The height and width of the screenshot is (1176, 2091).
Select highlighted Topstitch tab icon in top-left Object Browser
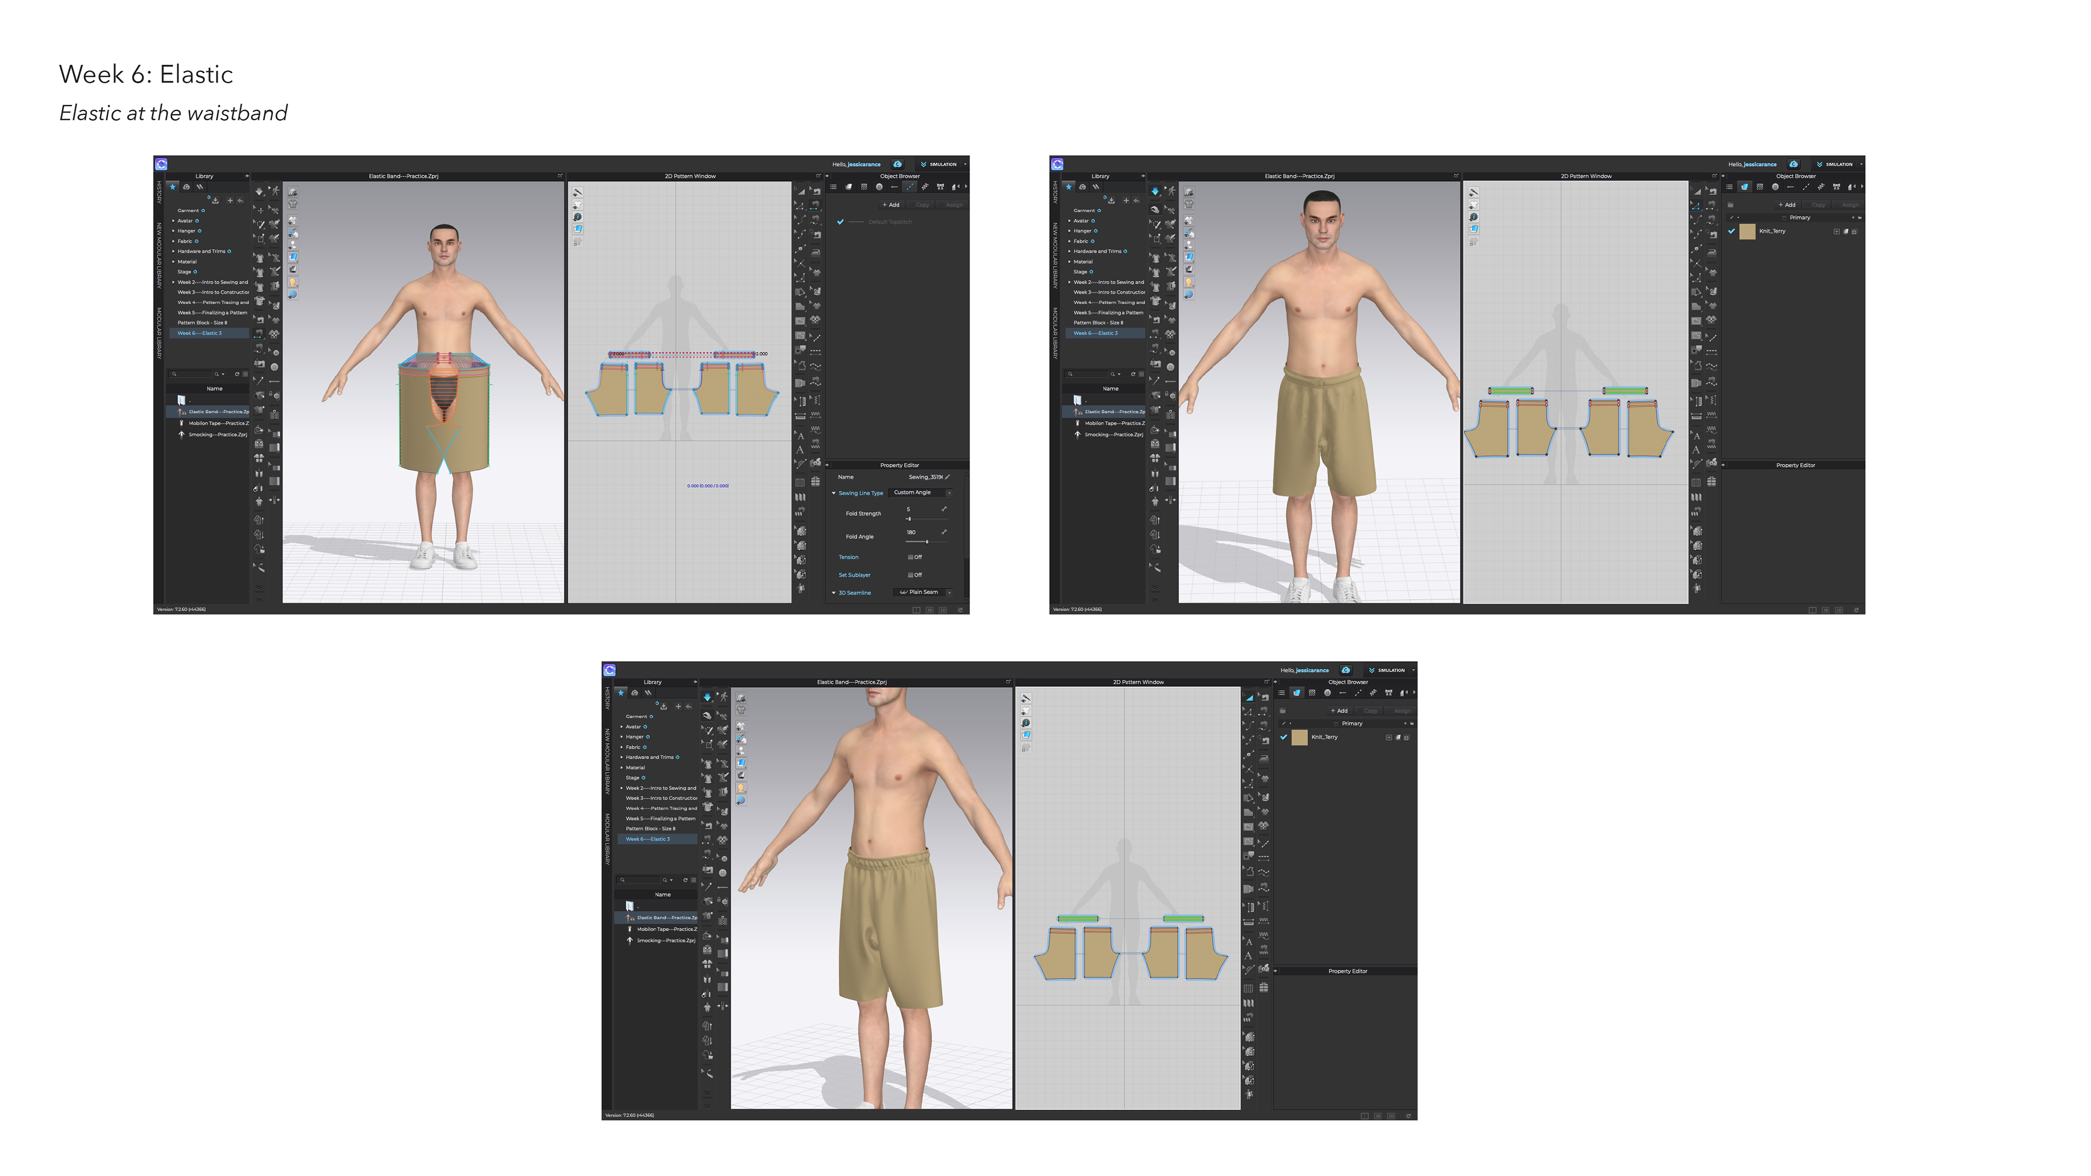910,187
